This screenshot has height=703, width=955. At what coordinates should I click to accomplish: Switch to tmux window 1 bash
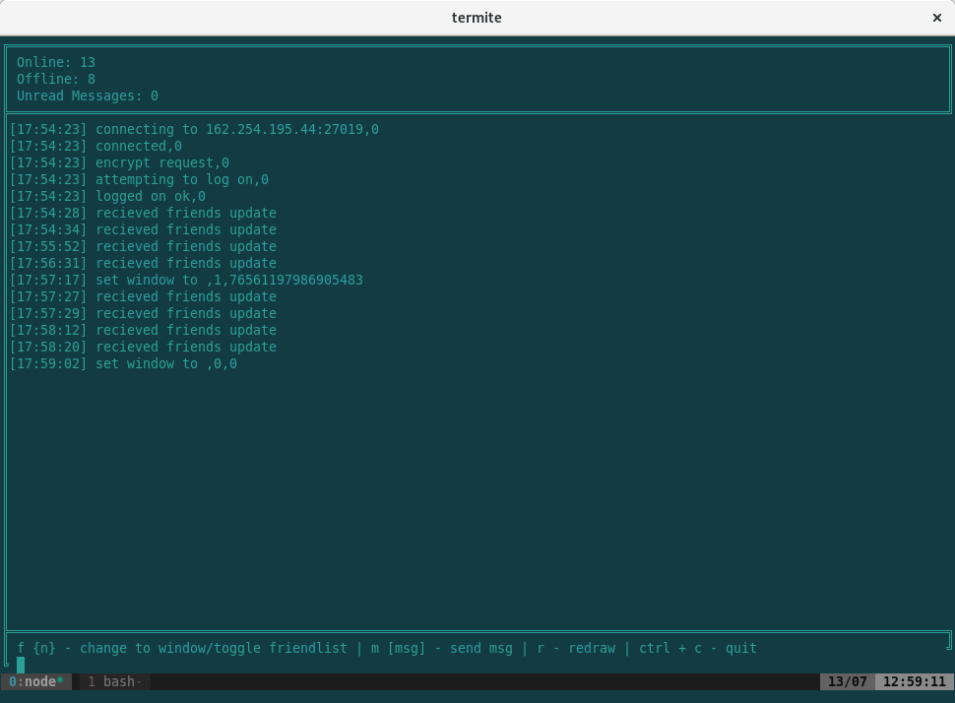(x=114, y=681)
